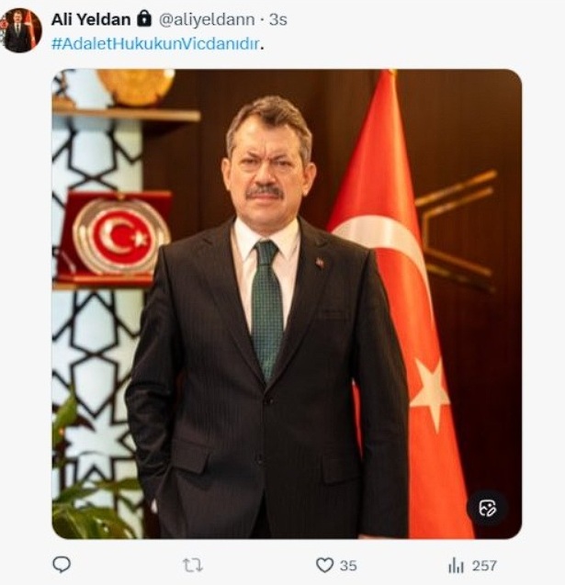Click the display name Ali Yeldan
Screen dimensions: 565x585
91,19
